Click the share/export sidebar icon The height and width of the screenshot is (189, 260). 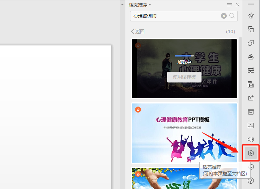[251, 98]
